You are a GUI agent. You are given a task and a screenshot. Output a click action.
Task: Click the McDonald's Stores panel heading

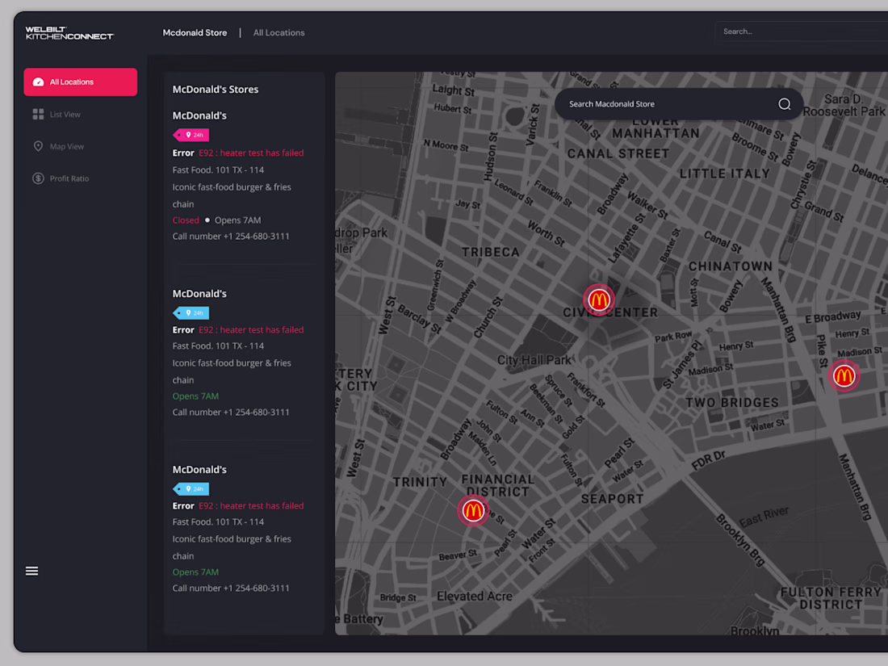coord(216,90)
